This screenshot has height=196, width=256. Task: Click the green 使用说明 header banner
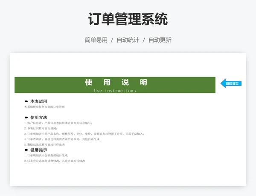(115, 85)
